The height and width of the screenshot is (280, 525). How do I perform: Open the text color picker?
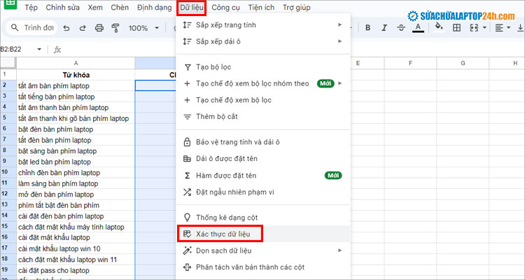(x=418, y=28)
